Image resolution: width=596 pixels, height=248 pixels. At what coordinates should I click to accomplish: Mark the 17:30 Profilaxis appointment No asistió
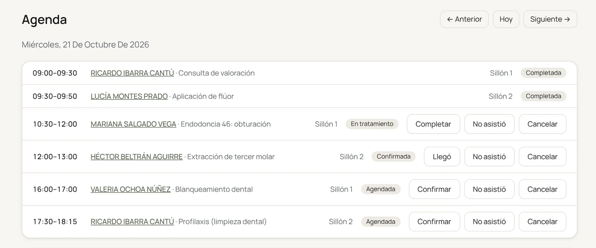(489, 221)
